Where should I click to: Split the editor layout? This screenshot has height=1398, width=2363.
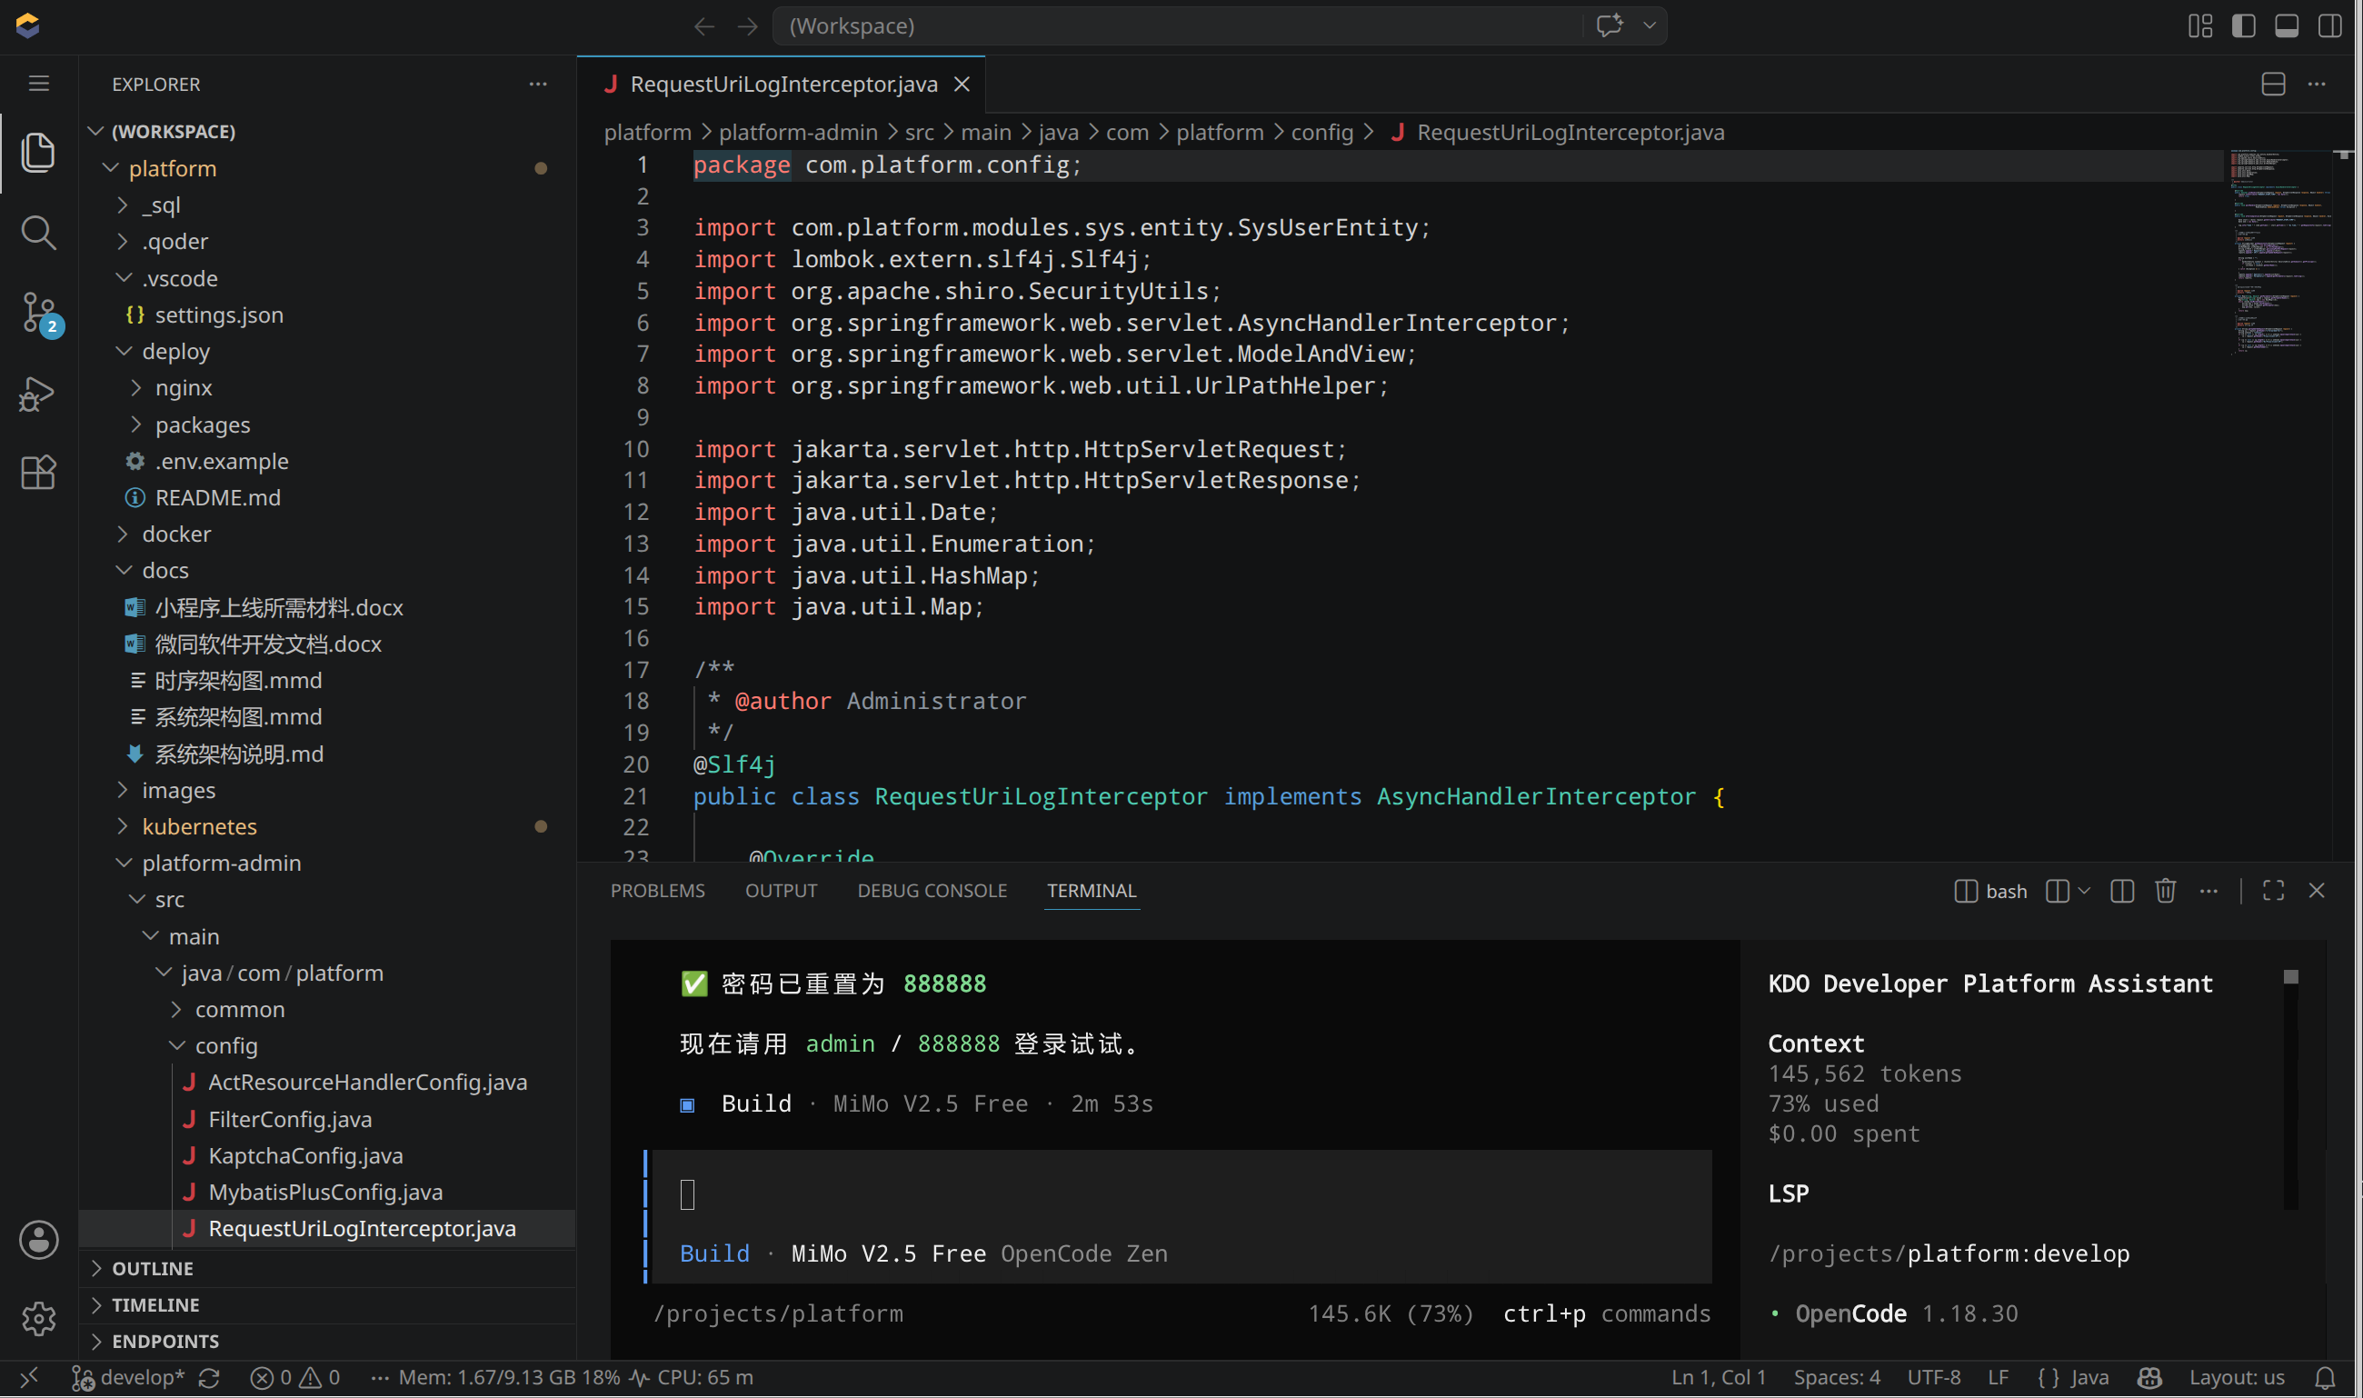2274,84
